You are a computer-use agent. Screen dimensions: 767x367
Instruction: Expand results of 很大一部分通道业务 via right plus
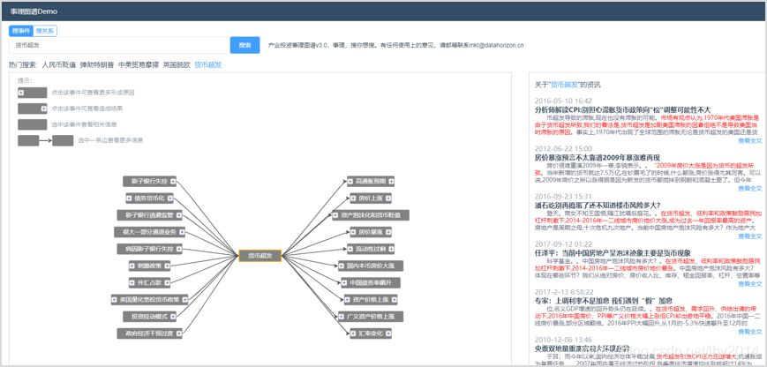point(182,232)
